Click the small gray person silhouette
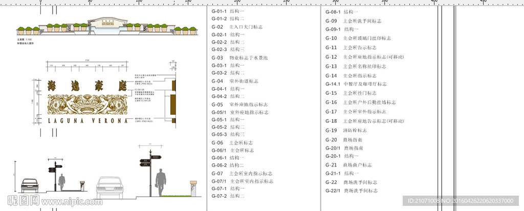Viewport: 524px width, 211px height. 62,182
